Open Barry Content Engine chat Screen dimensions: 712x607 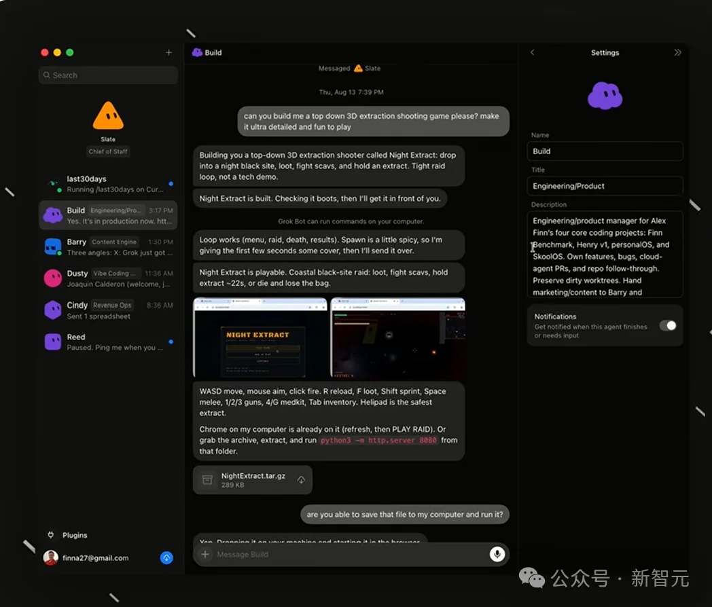[x=108, y=247]
